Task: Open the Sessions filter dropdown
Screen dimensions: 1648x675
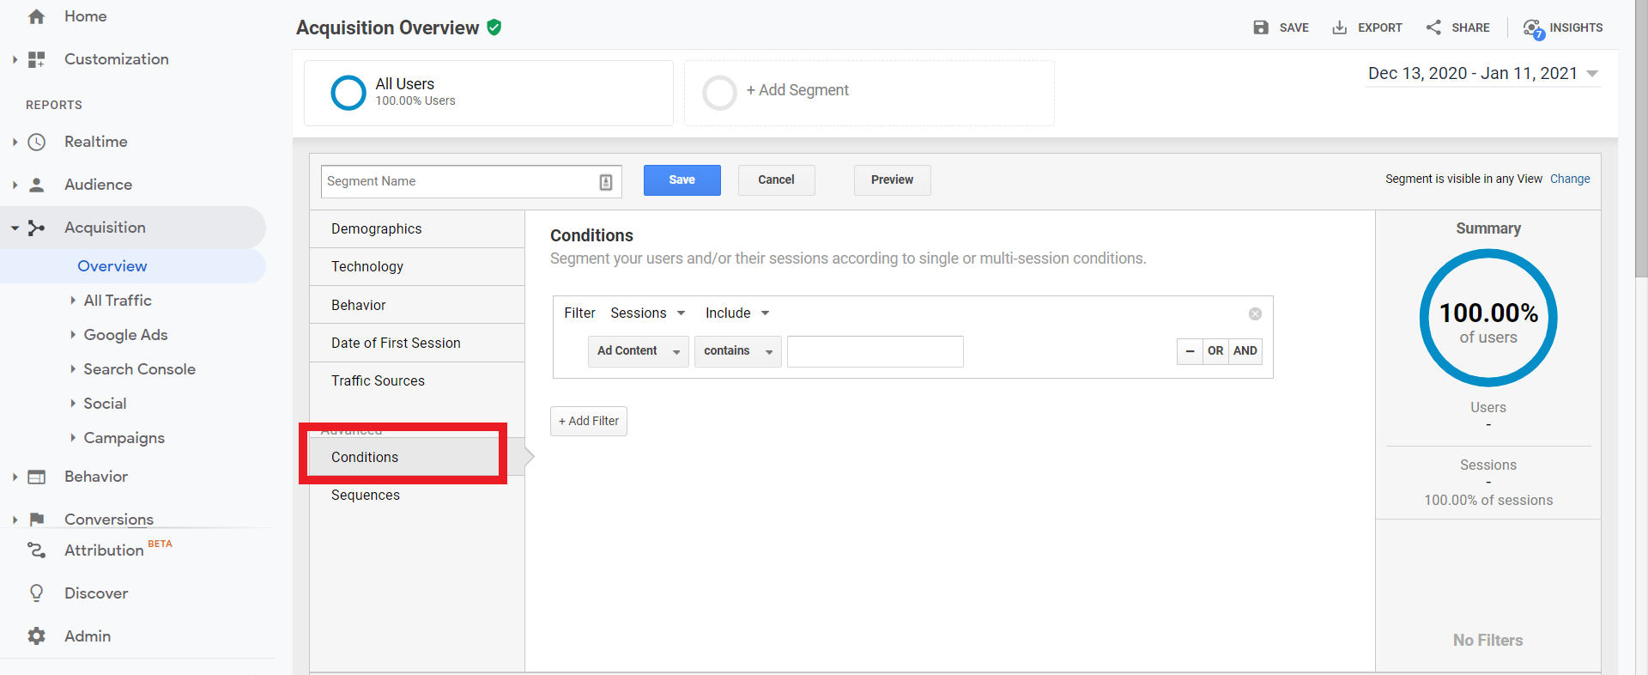Action: [x=648, y=313]
